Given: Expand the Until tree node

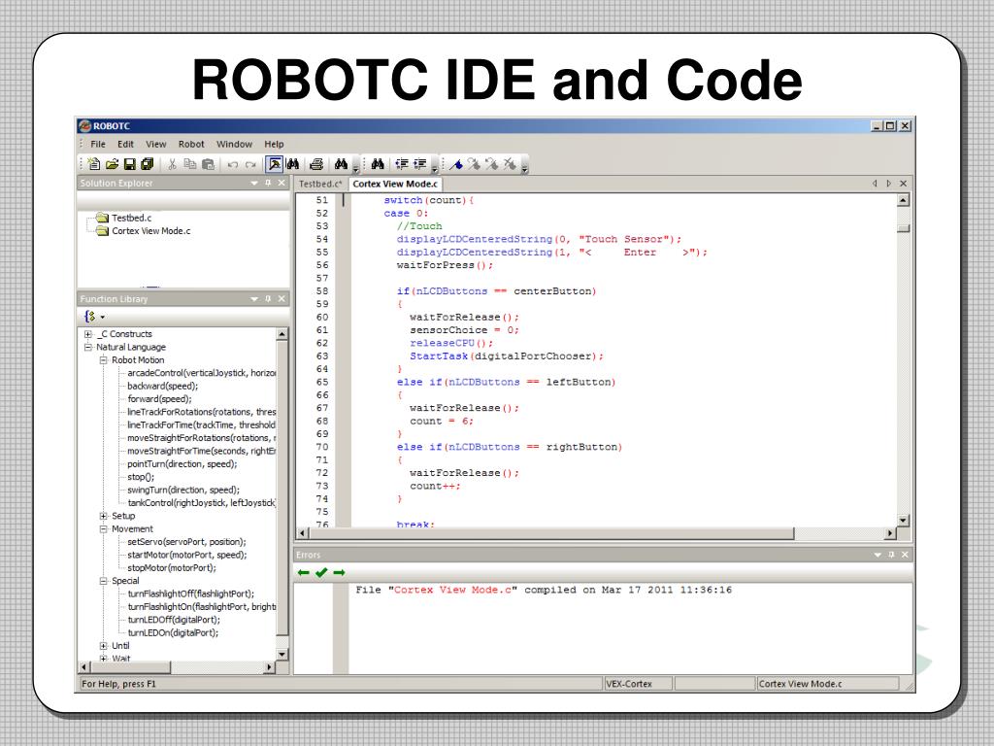Looking at the screenshot, I should (103, 646).
